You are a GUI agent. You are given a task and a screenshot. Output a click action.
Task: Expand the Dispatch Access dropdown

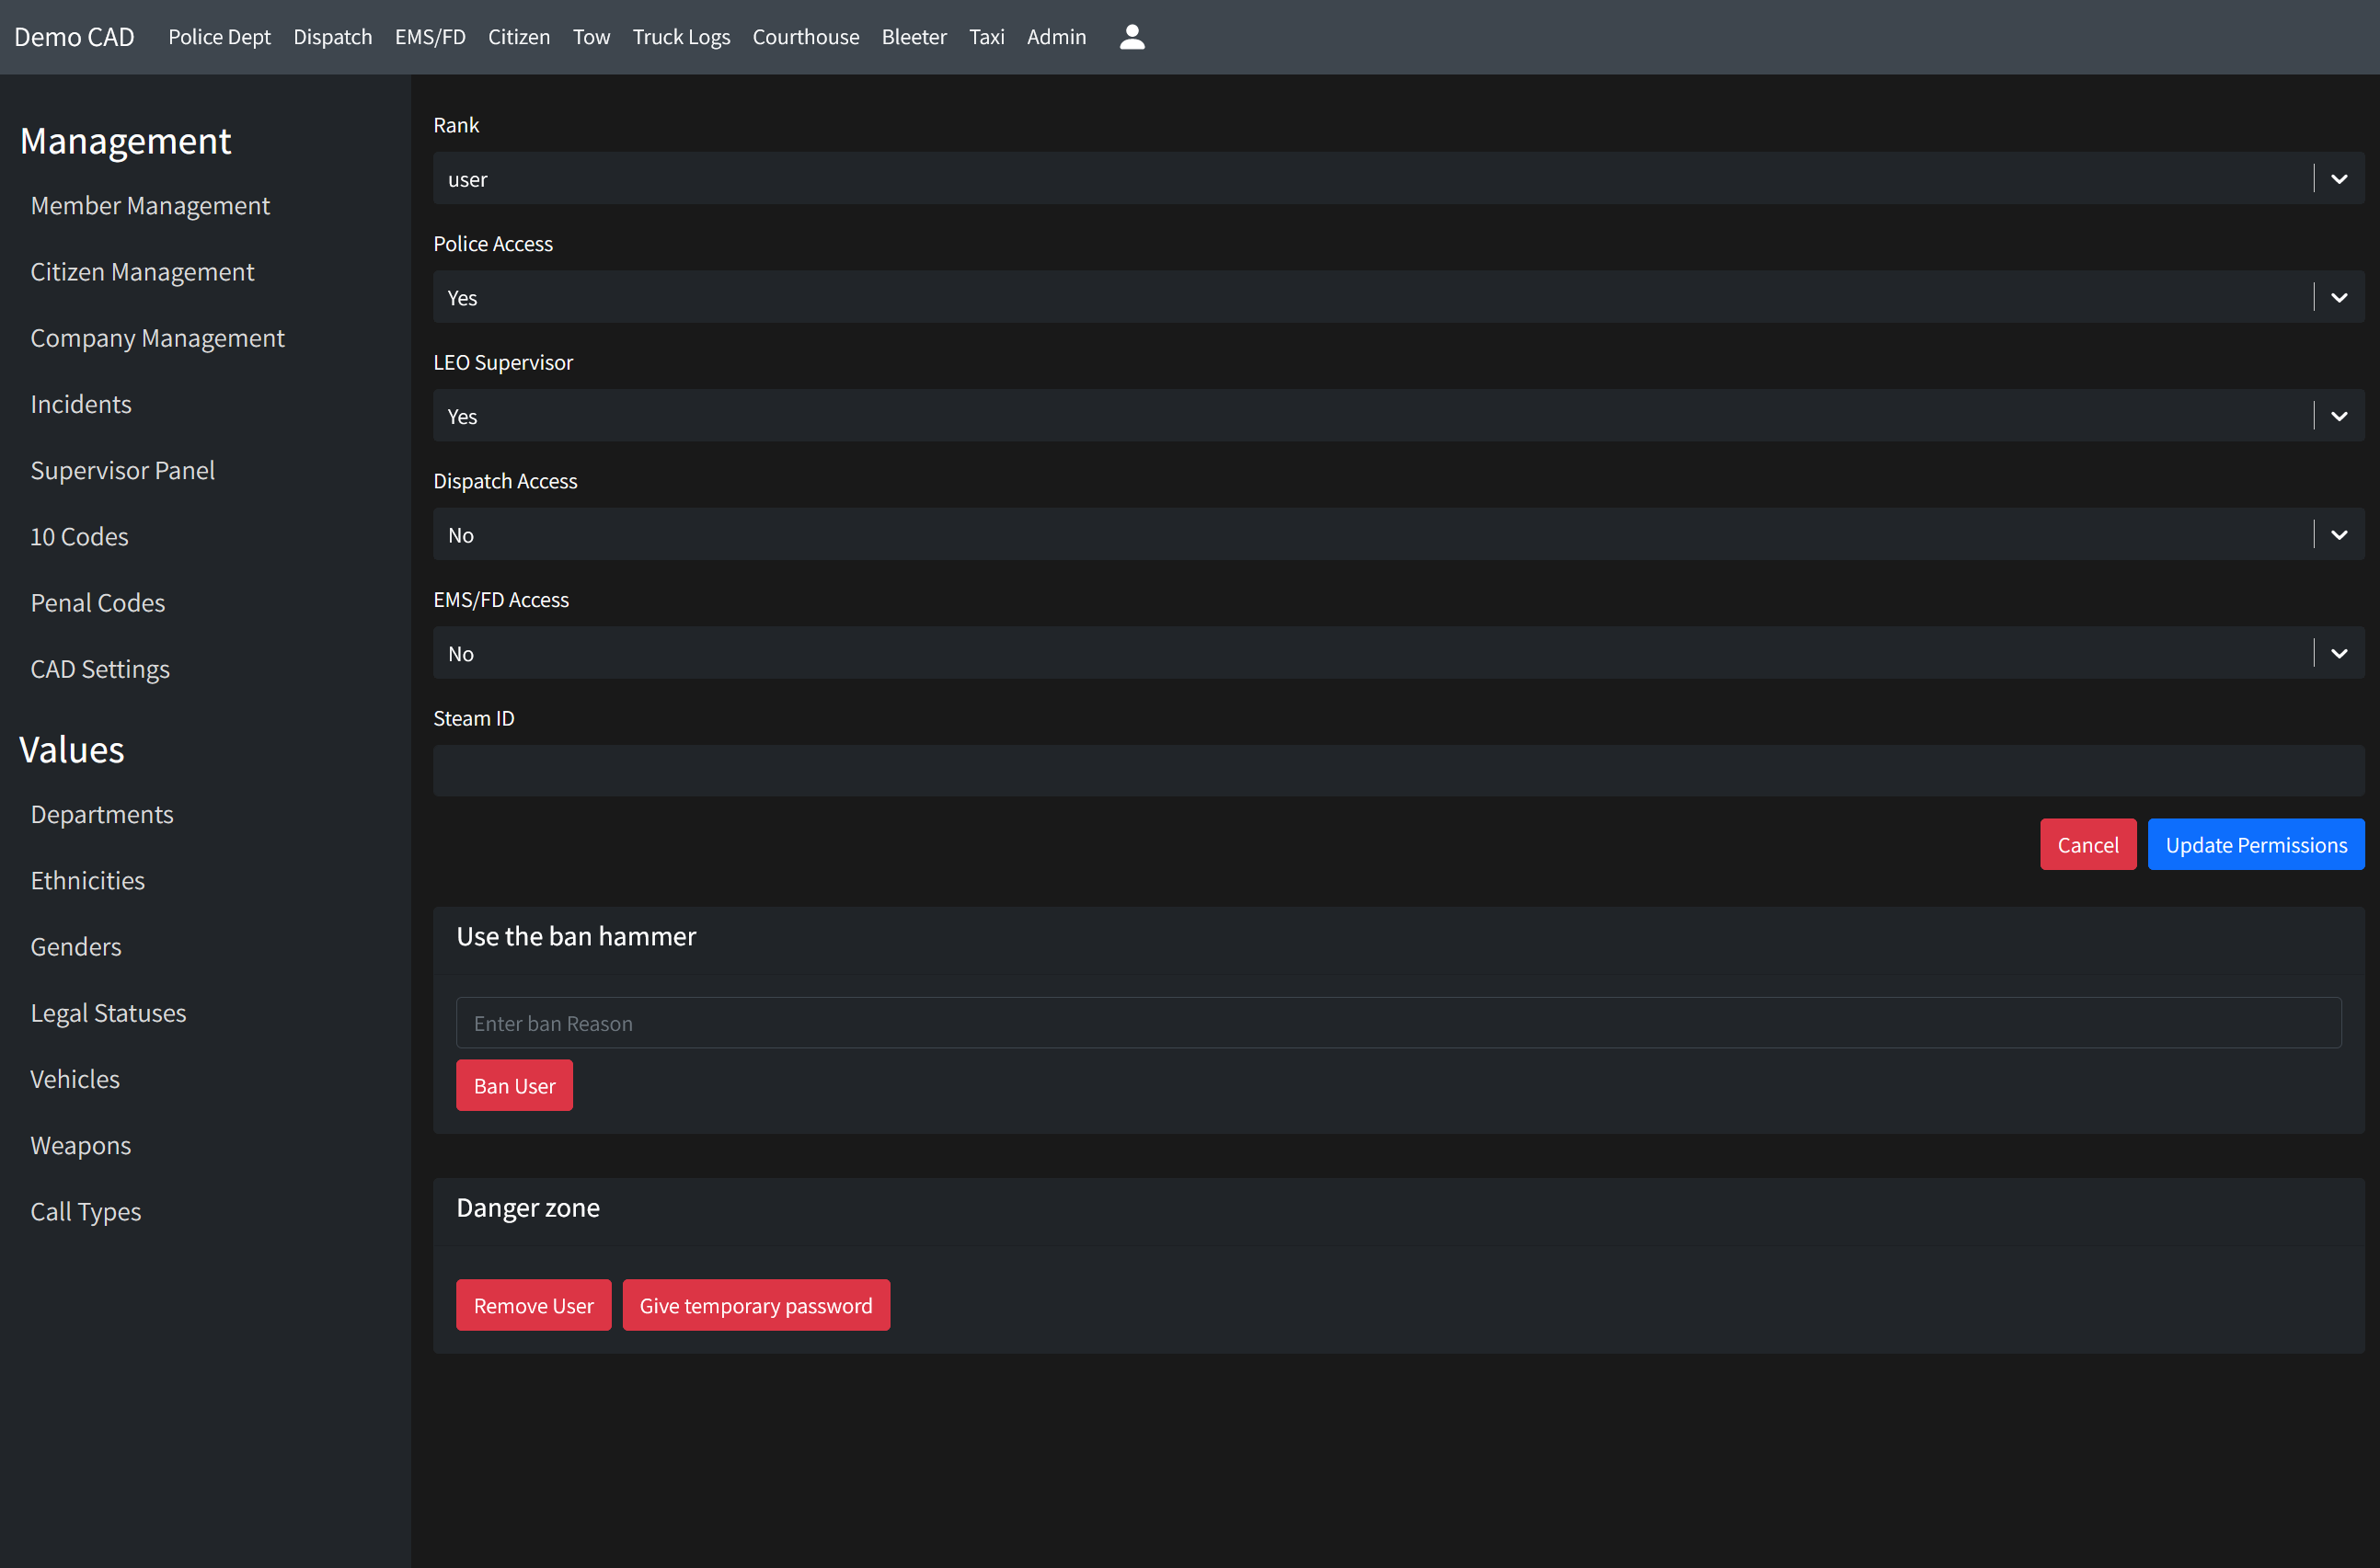click(x=2340, y=535)
